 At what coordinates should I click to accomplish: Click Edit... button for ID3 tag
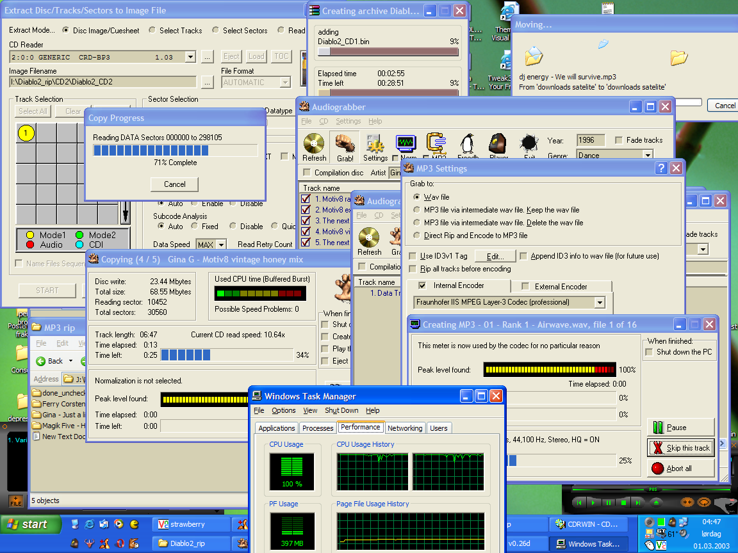[x=495, y=256]
